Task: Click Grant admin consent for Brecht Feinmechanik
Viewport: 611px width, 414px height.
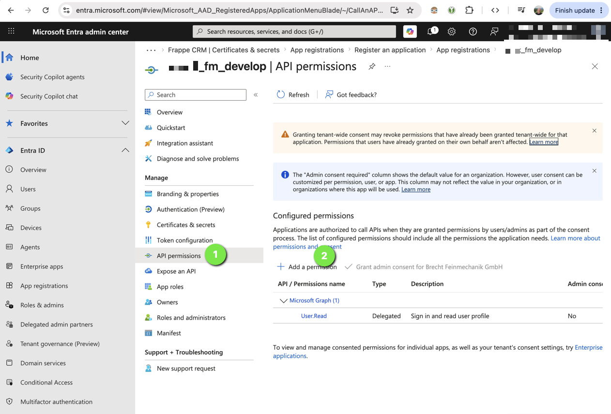Action: point(424,267)
